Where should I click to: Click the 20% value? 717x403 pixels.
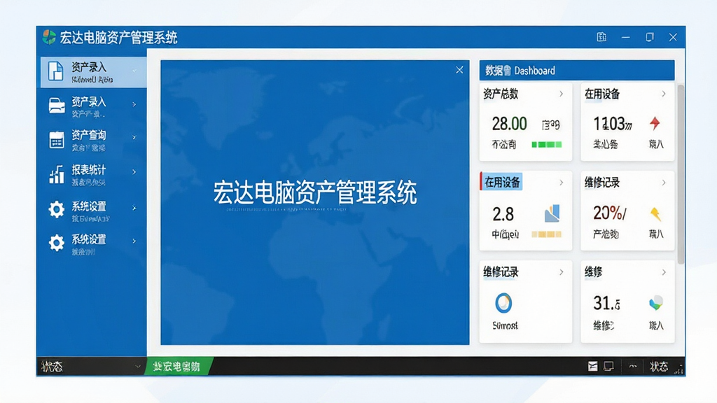click(610, 213)
